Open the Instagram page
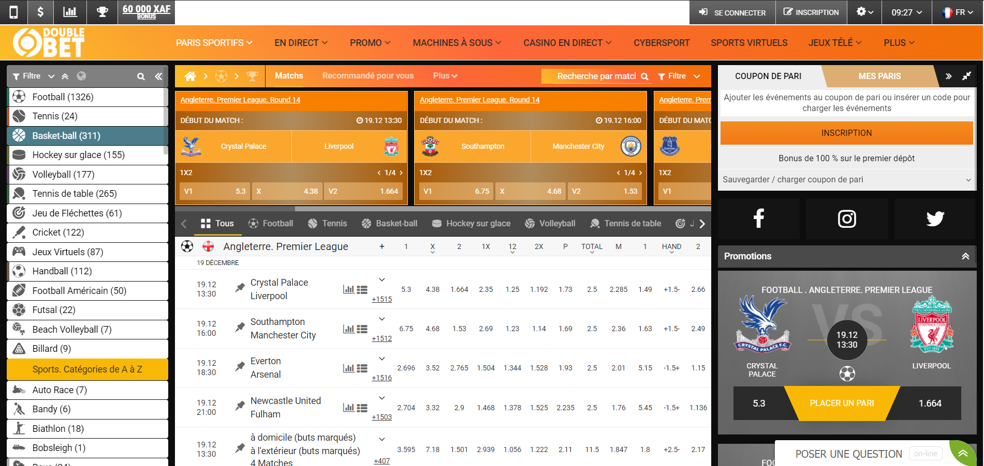 coord(847,219)
